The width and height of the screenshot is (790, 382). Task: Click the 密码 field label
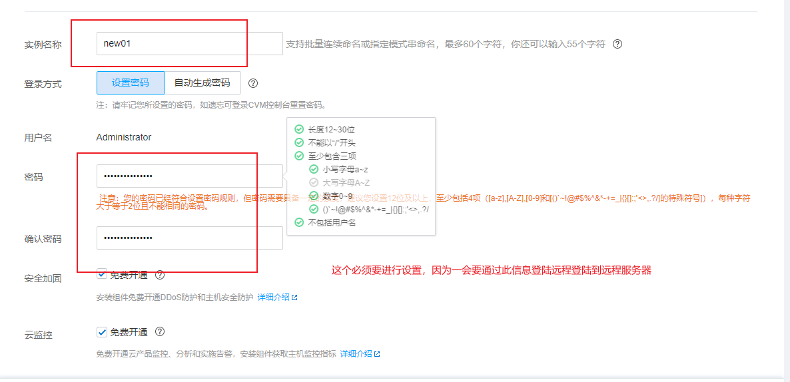click(x=33, y=176)
